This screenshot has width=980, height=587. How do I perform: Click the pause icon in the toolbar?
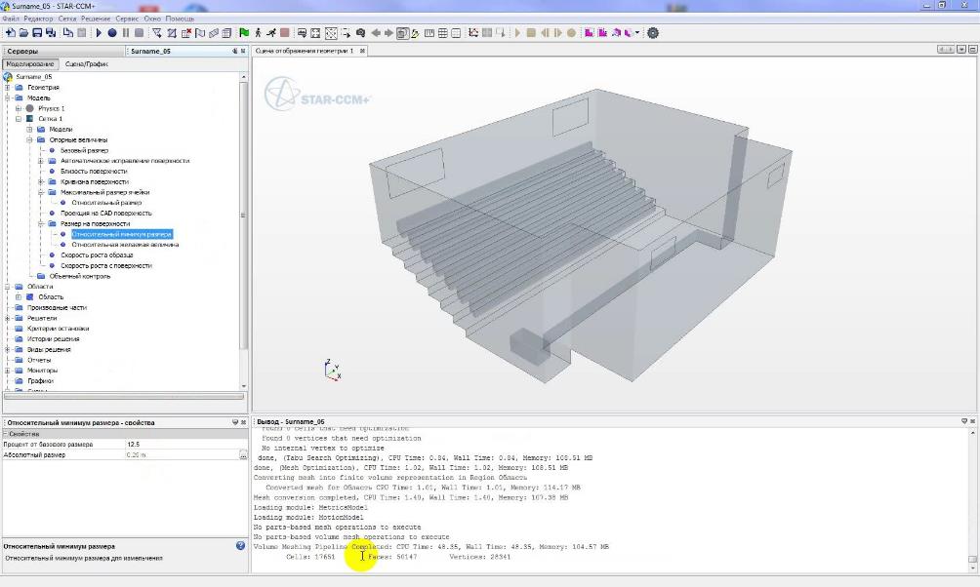pyautogui.click(x=126, y=32)
